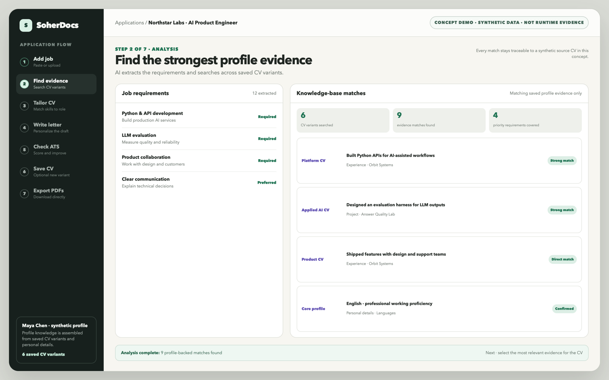Open the Product CV source label

tap(313, 260)
